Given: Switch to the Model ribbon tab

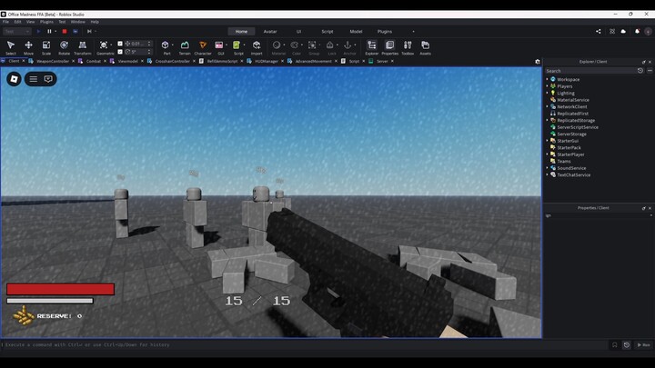Looking at the screenshot, I should 356,31.
